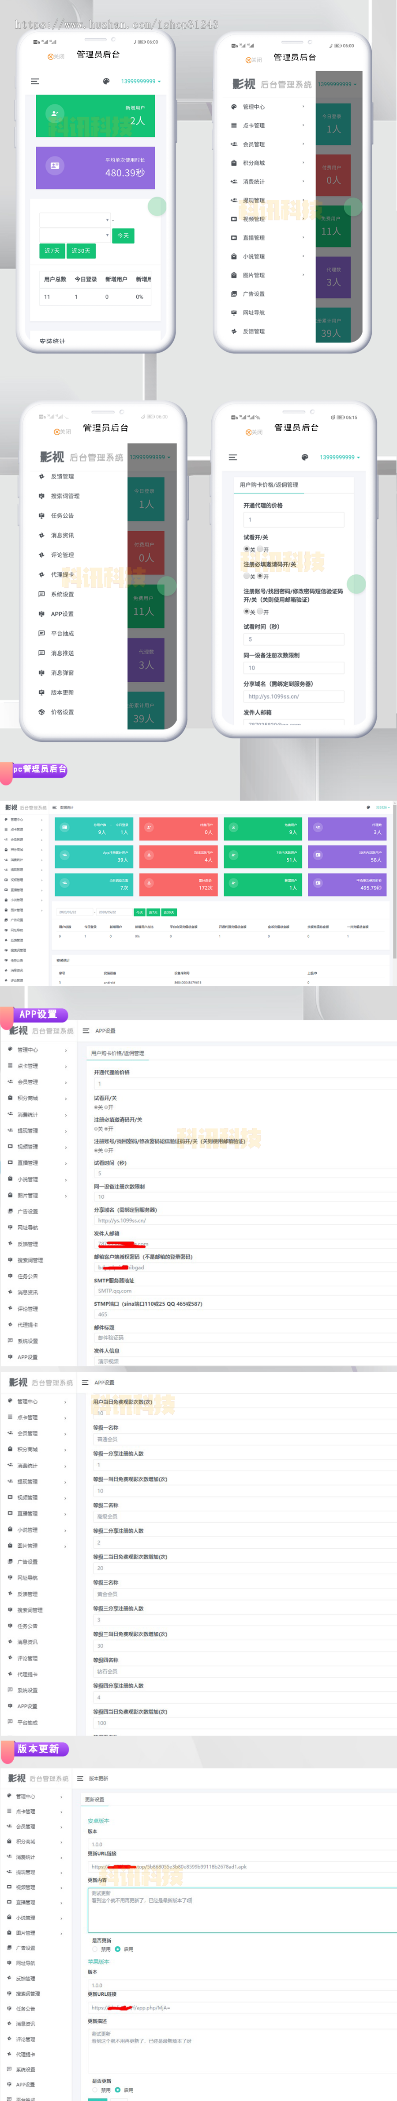Click 会员管理 icon in phone drawer menu
The height and width of the screenshot is (2101, 397).
pos(234,144)
